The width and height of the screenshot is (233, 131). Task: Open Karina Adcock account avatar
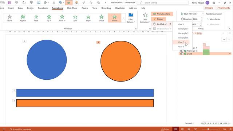pos(208,3)
